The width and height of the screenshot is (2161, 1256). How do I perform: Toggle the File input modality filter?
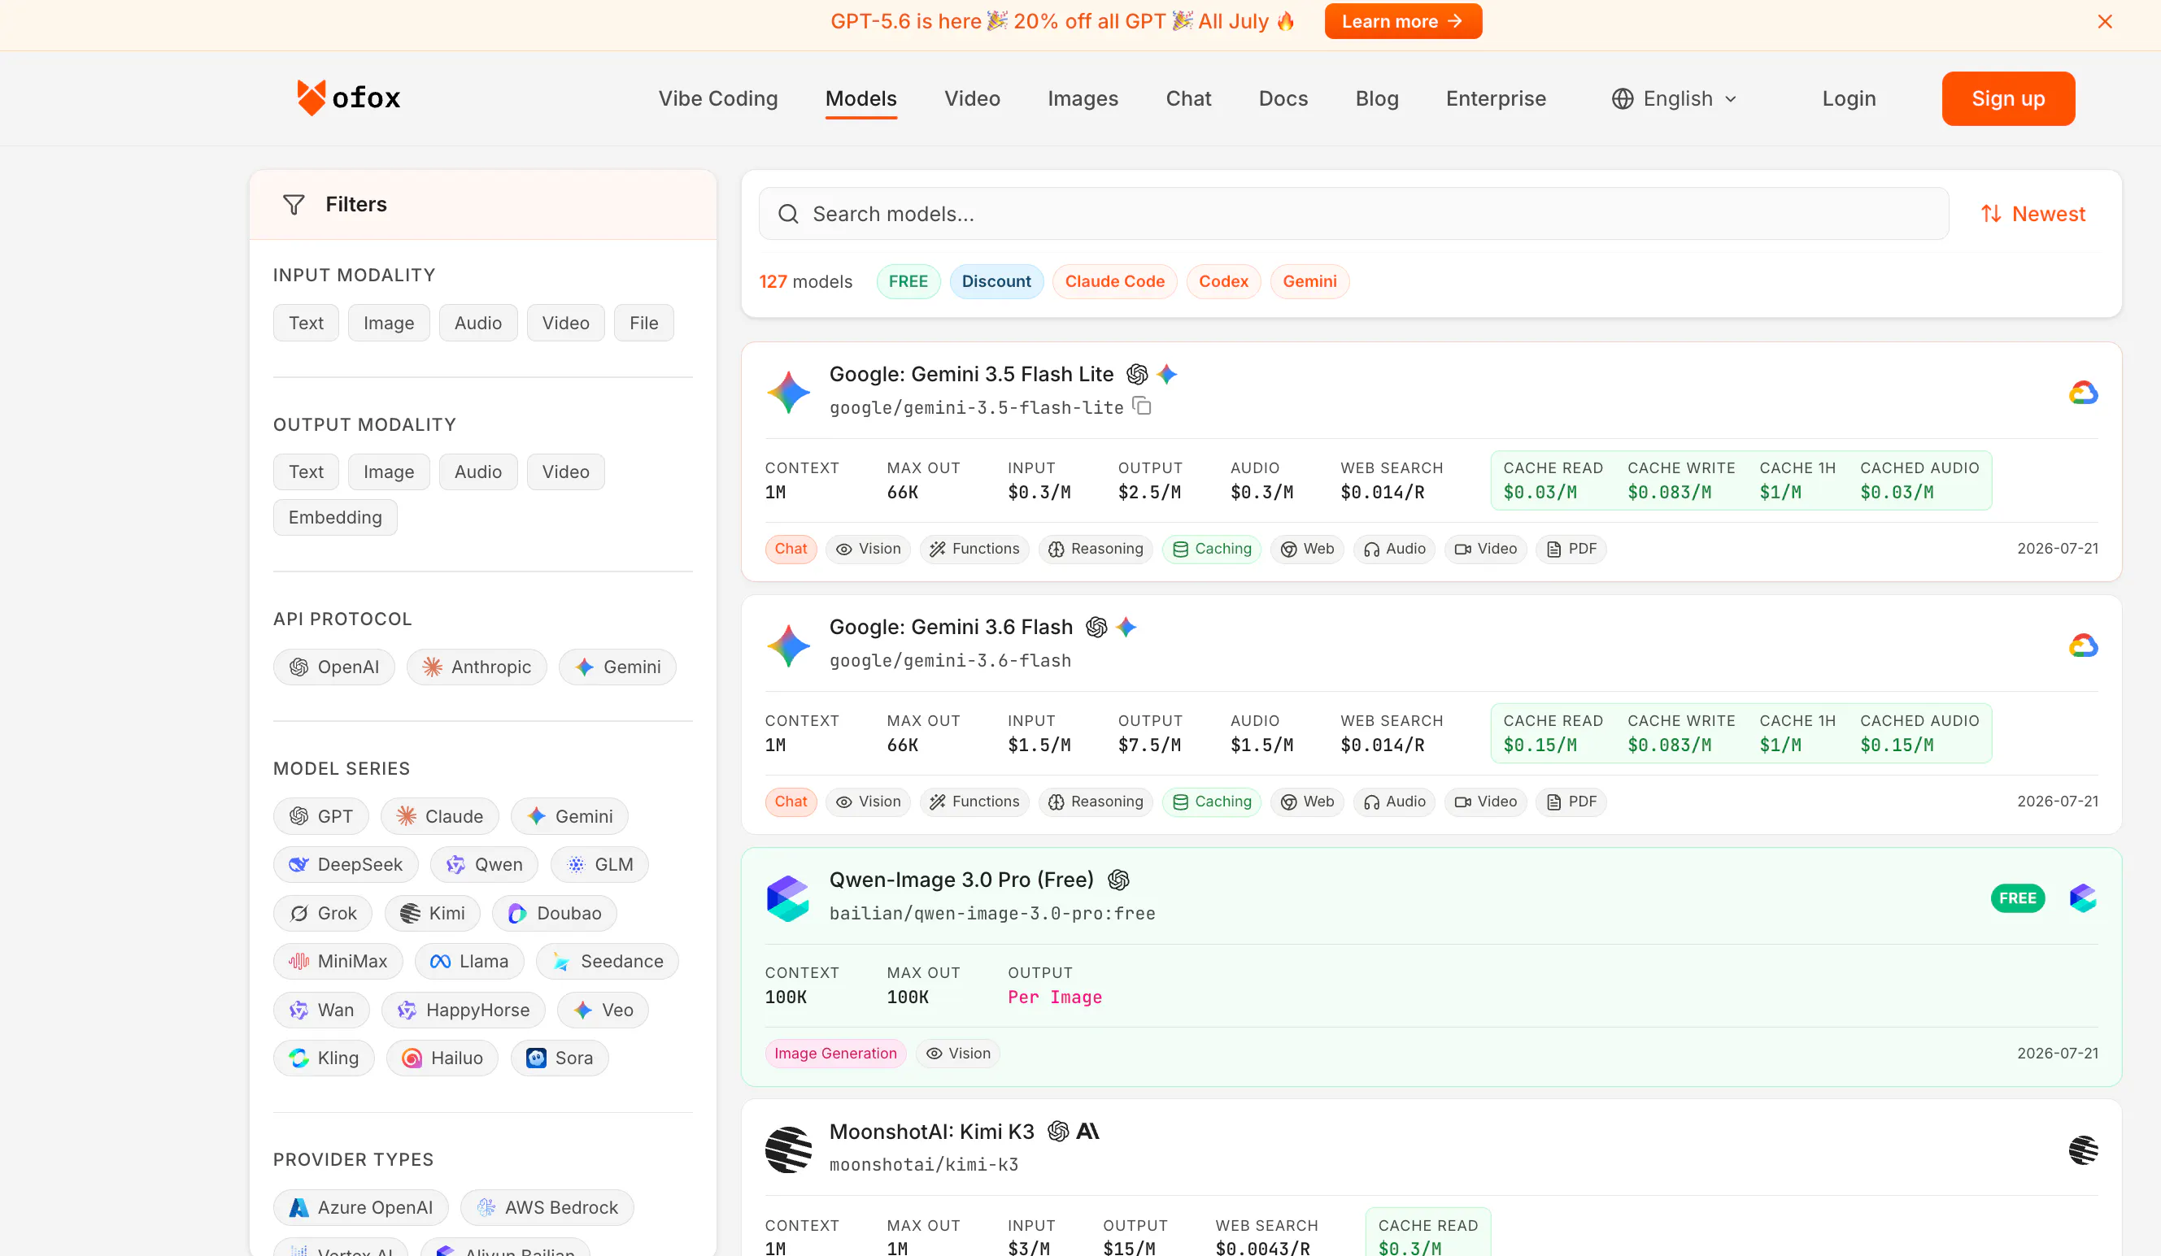coord(644,324)
